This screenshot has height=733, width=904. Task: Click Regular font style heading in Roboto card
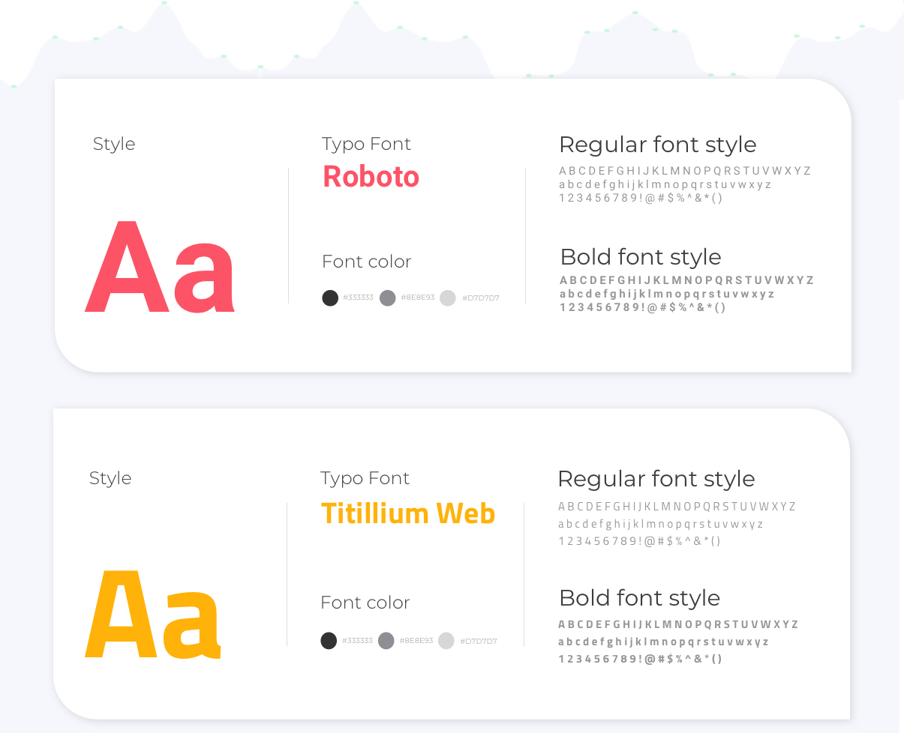[x=658, y=145]
